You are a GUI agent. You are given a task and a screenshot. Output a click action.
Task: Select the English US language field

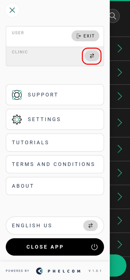pos(55,226)
